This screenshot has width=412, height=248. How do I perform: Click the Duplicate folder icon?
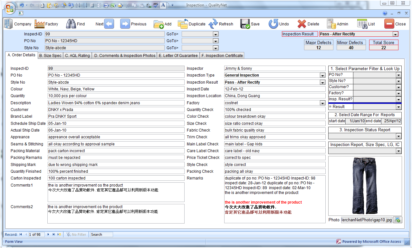pos(183,24)
